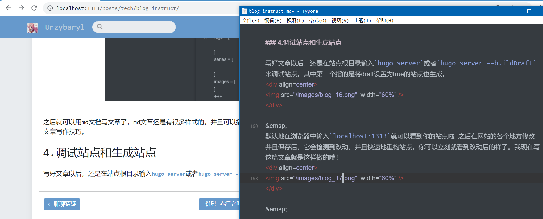View site information icon in address bar

point(50,8)
